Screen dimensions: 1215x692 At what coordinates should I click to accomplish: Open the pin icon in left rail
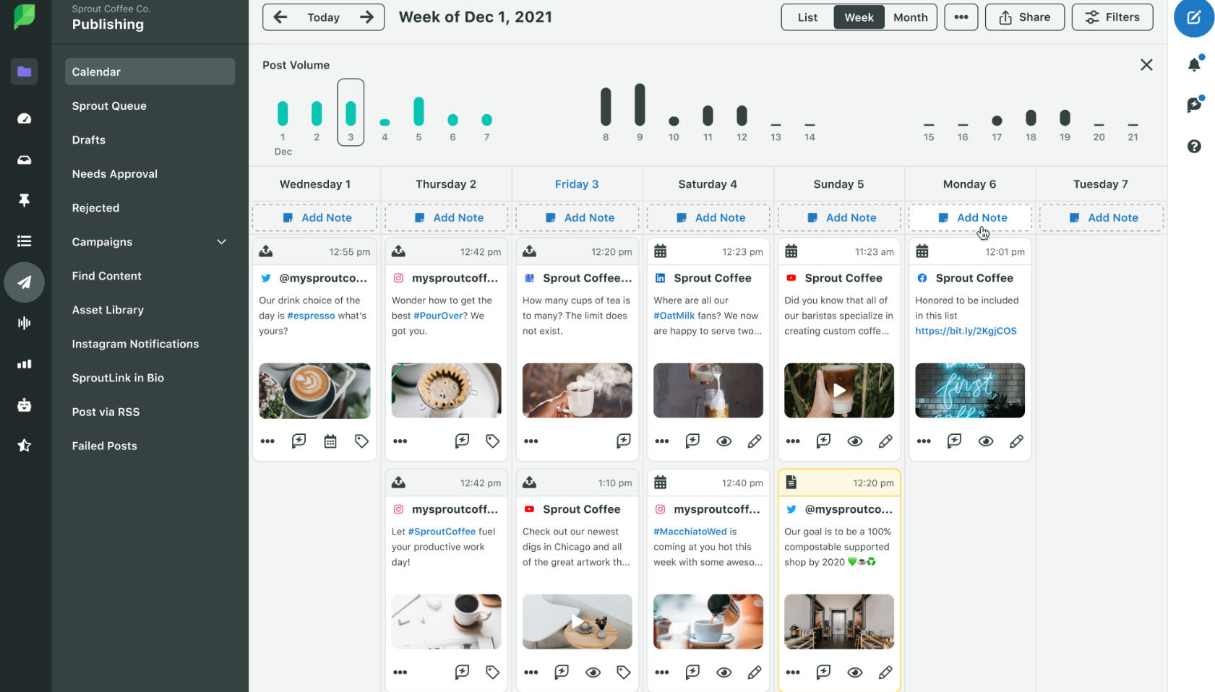(24, 200)
